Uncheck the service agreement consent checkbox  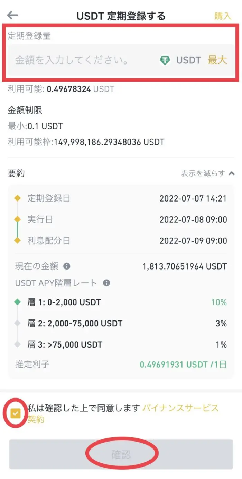click(x=15, y=414)
